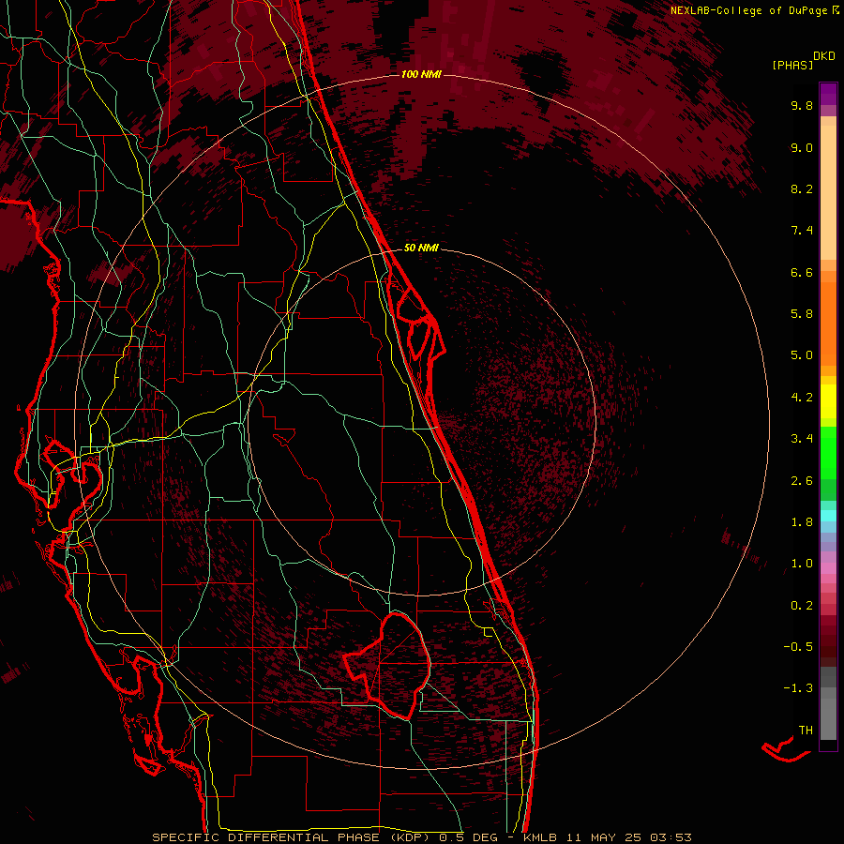Click the 1.8 scale value
The image size is (844, 844).
802,521
